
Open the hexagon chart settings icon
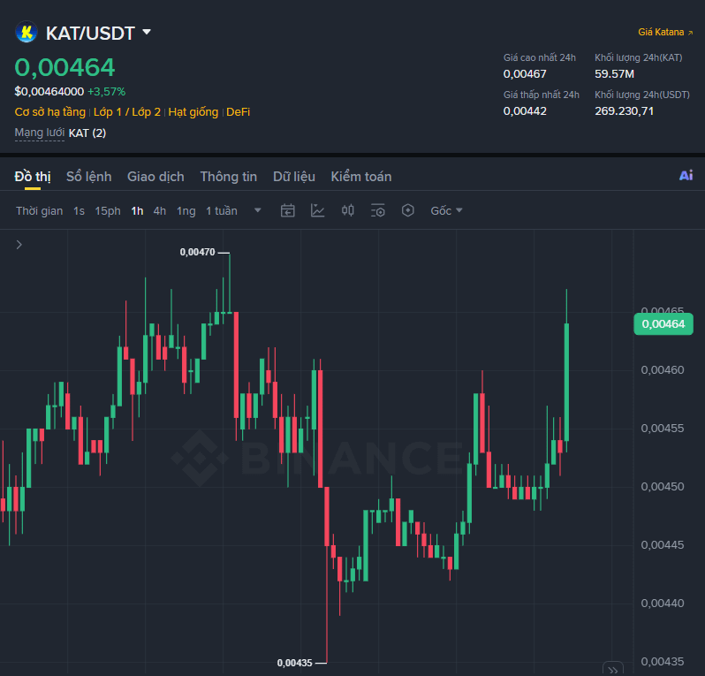408,210
